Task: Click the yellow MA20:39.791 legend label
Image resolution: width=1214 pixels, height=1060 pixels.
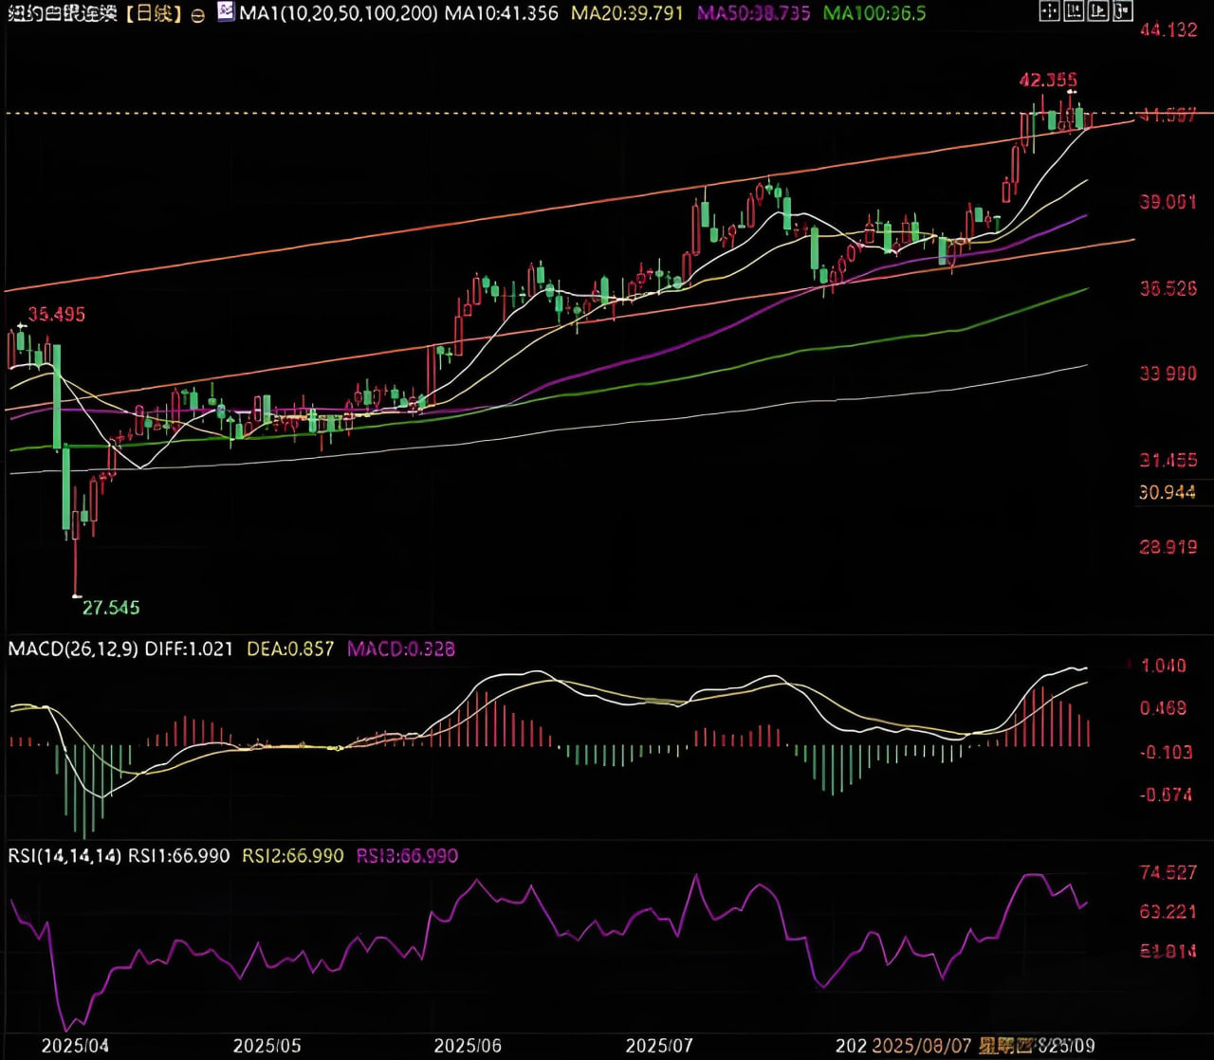Action: pos(627,13)
